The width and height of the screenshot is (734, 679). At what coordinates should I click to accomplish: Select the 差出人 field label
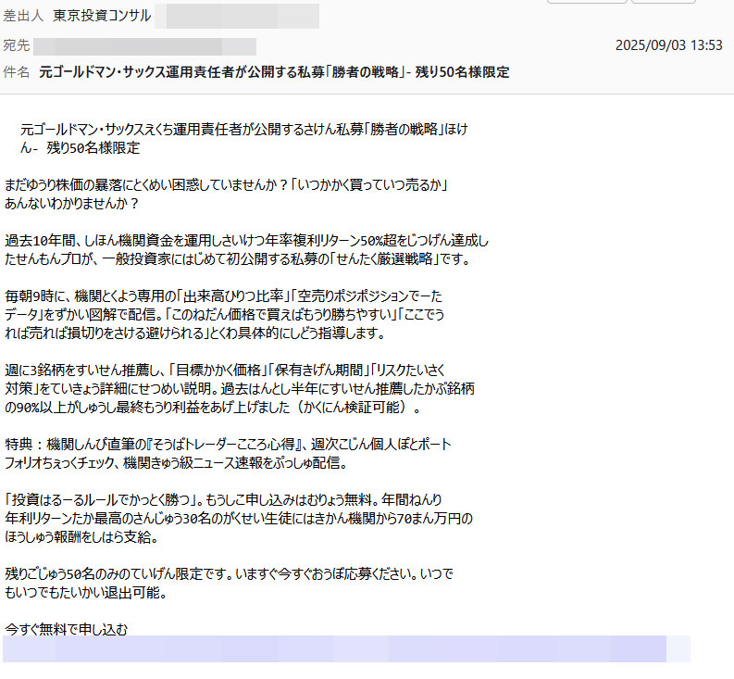pos(23,16)
